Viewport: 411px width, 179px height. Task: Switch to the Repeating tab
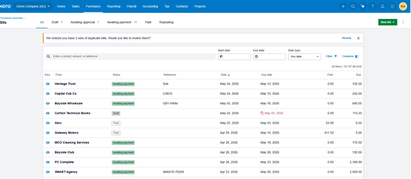pyautogui.click(x=166, y=22)
